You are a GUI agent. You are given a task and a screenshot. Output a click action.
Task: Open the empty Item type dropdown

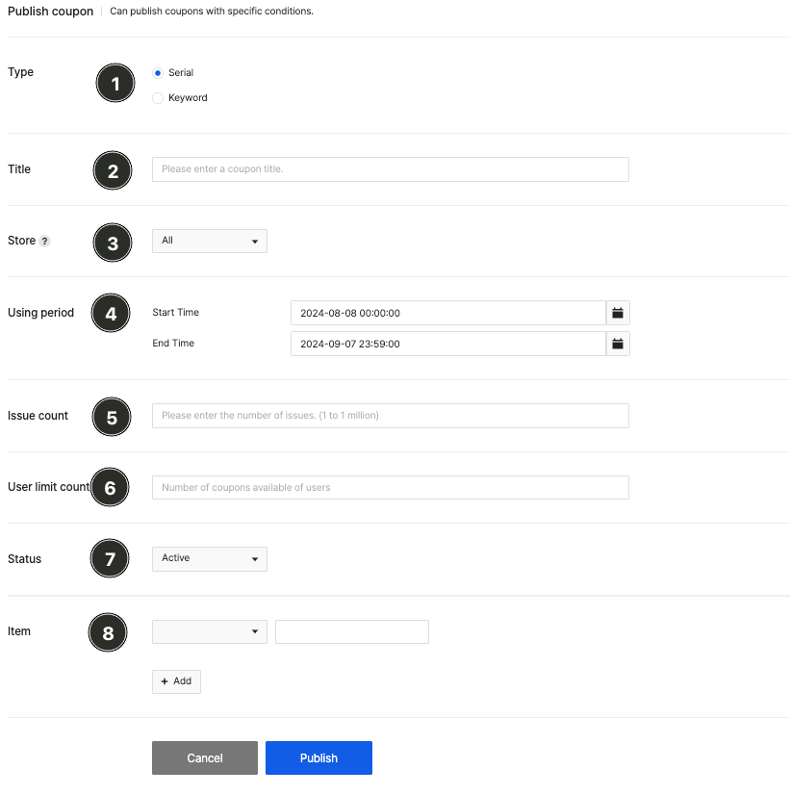209,631
